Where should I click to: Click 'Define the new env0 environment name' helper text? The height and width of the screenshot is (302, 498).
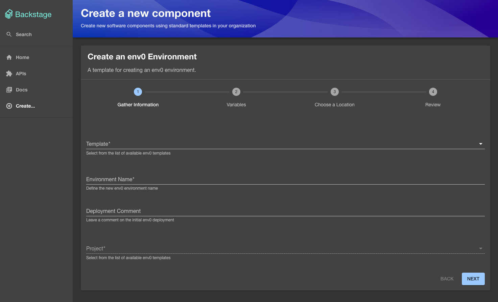click(122, 188)
